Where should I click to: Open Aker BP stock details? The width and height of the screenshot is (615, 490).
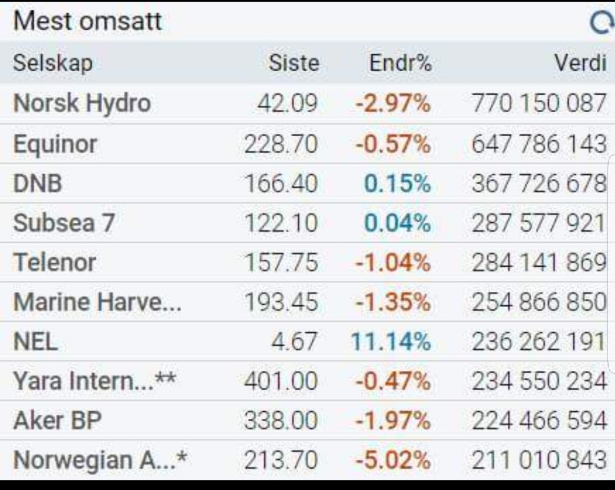pyautogui.click(x=58, y=420)
